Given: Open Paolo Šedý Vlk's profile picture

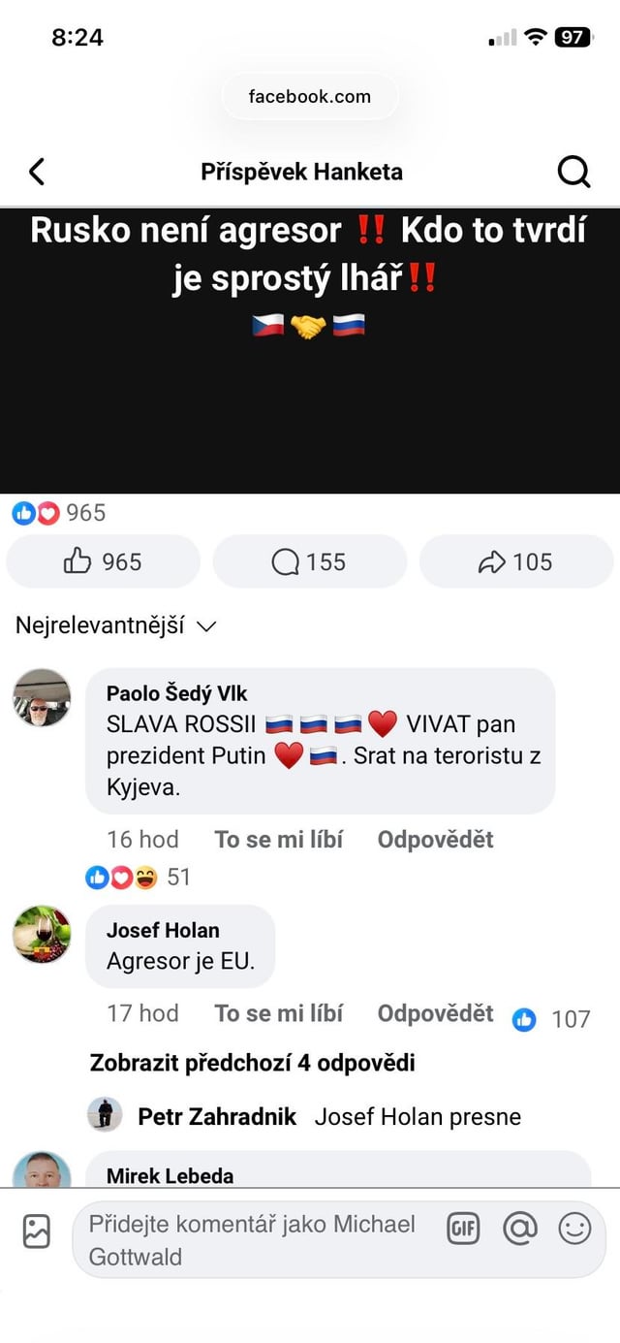Looking at the screenshot, I should pyautogui.click(x=42, y=697).
